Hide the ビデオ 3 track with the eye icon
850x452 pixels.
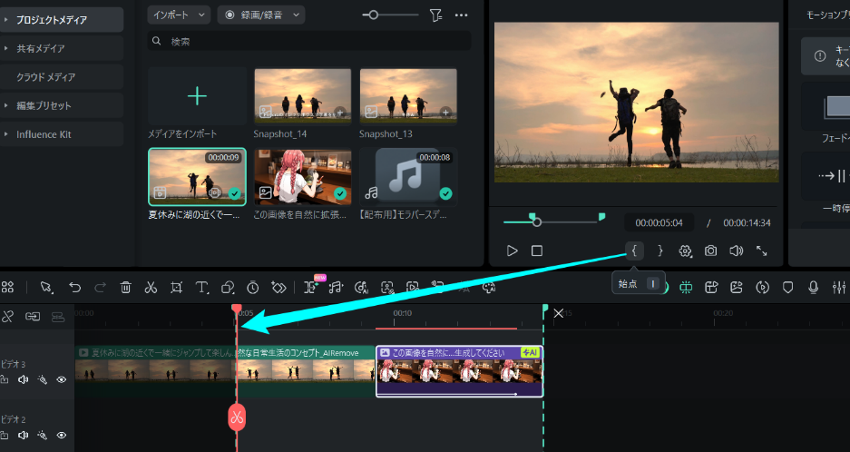point(62,379)
